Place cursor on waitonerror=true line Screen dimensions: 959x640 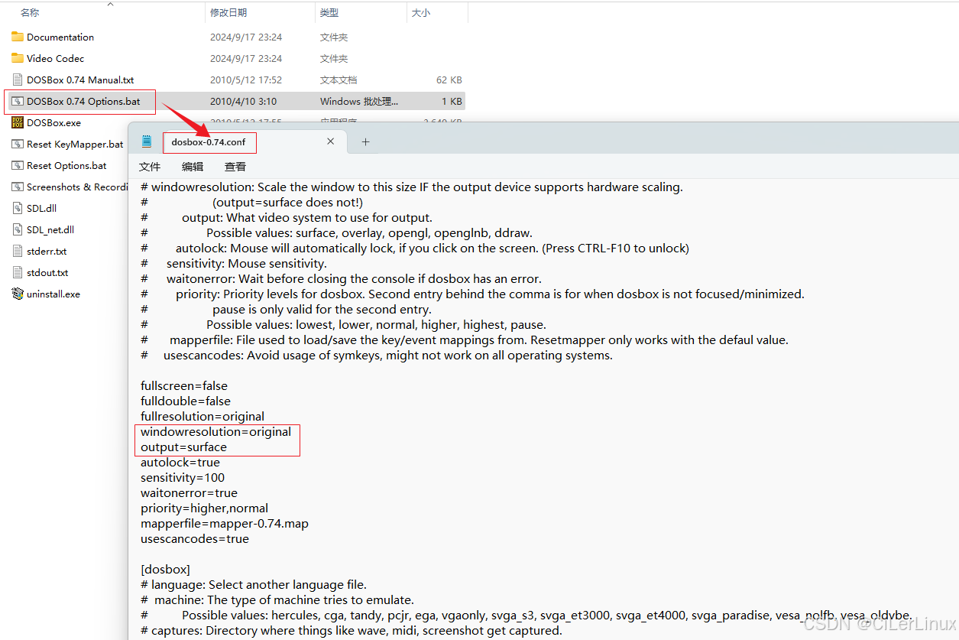pos(189,492)
